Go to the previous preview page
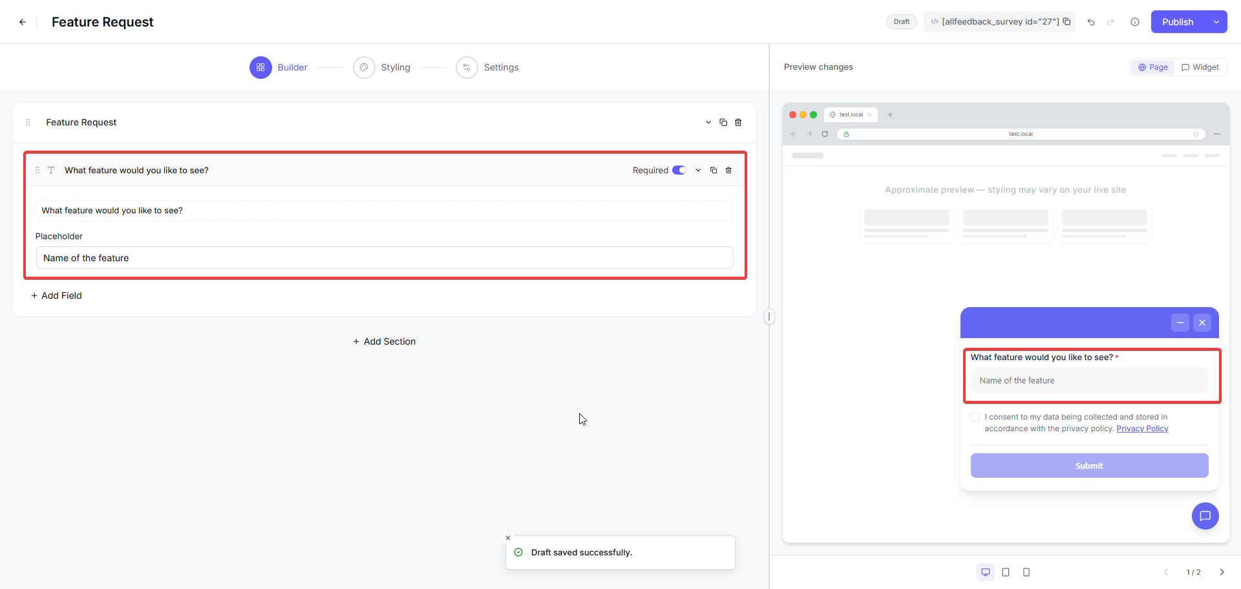The image size is (1241, 589). (1166, 572)
